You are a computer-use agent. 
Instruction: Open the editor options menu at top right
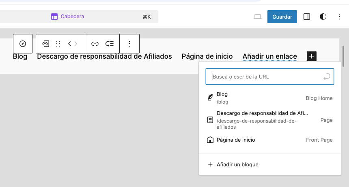(339, 17)
